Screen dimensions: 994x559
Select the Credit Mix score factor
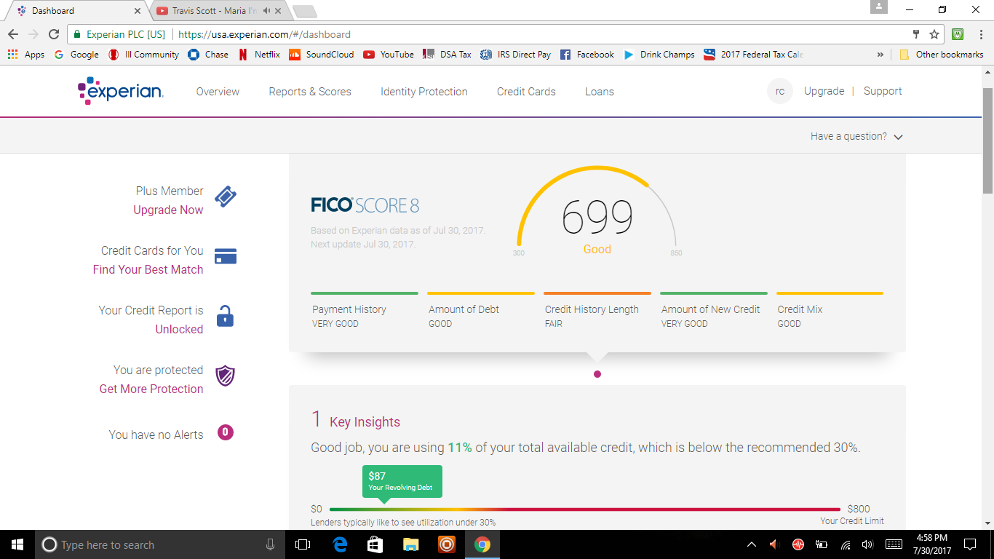[x=830, y=311]
